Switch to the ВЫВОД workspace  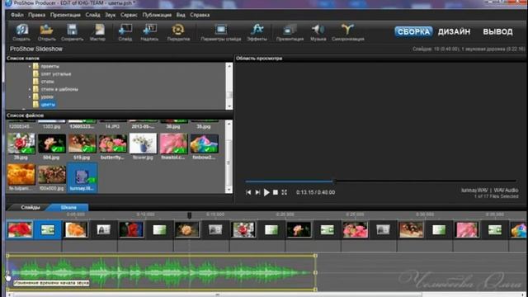click(497, 31)
